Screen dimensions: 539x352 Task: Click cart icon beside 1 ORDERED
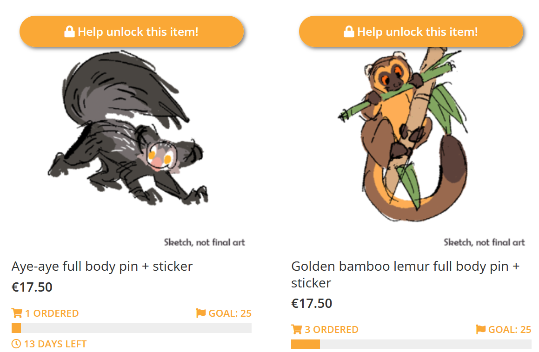coord(17,313)
